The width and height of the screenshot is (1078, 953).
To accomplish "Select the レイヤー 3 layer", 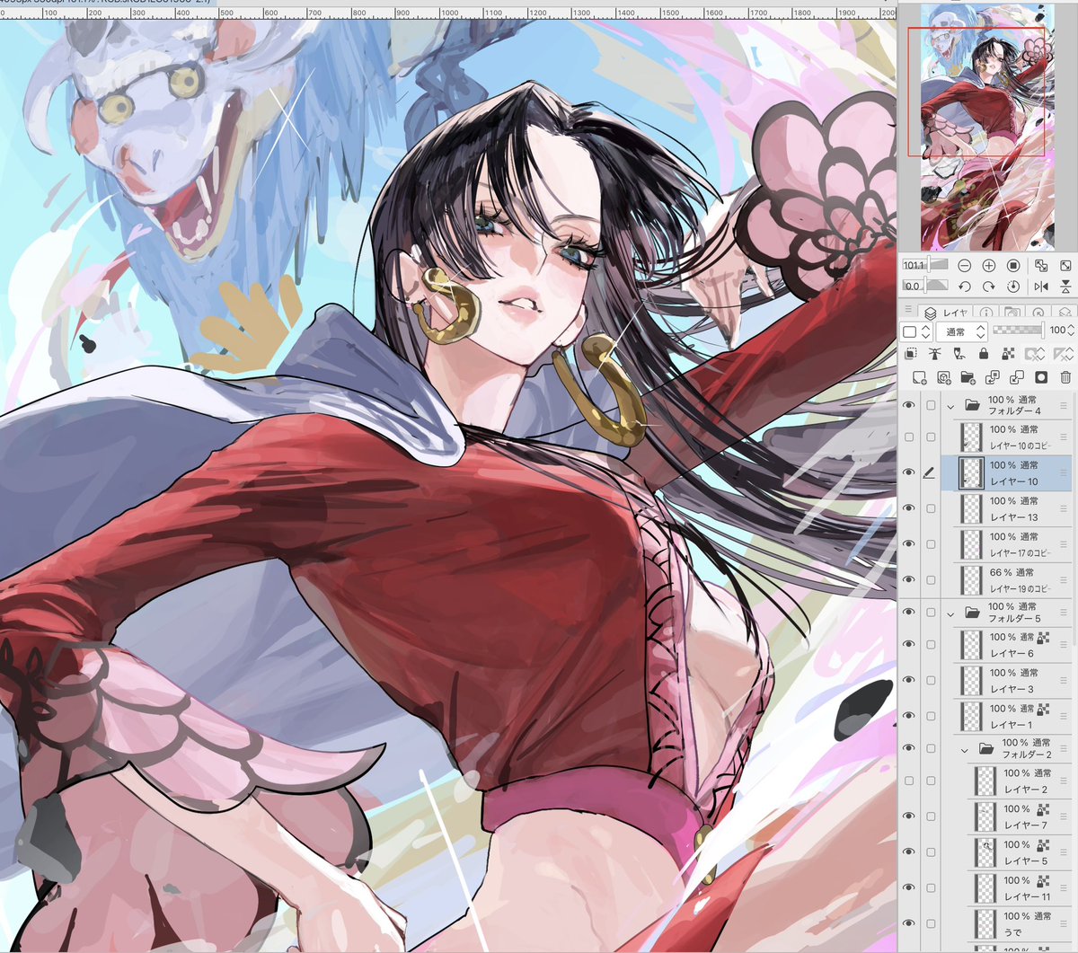I will click(x=1007, y=681).
